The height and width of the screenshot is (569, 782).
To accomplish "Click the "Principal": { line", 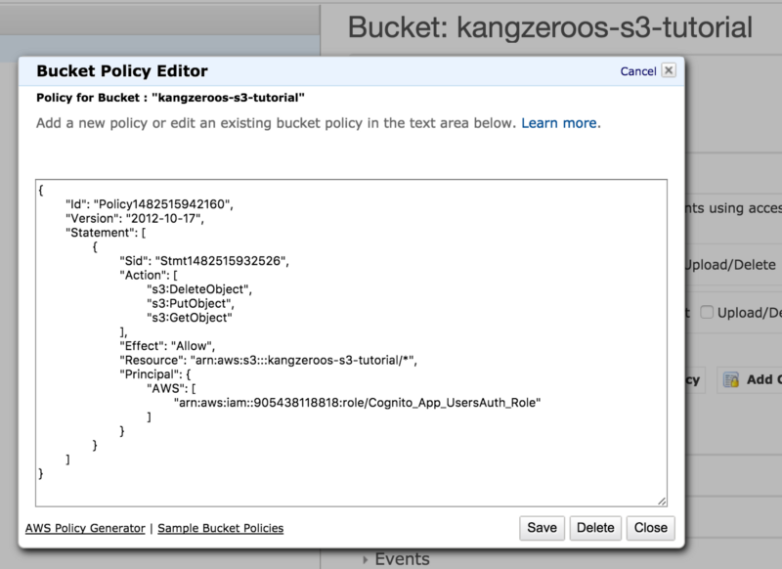I will coord(155,374).
